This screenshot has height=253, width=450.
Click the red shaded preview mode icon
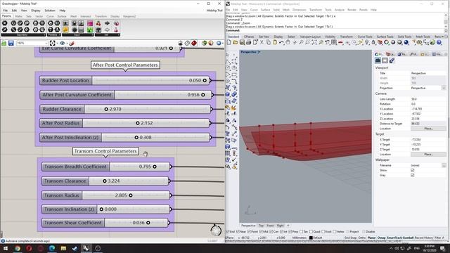pyautogui.click(x=194, y=43)
